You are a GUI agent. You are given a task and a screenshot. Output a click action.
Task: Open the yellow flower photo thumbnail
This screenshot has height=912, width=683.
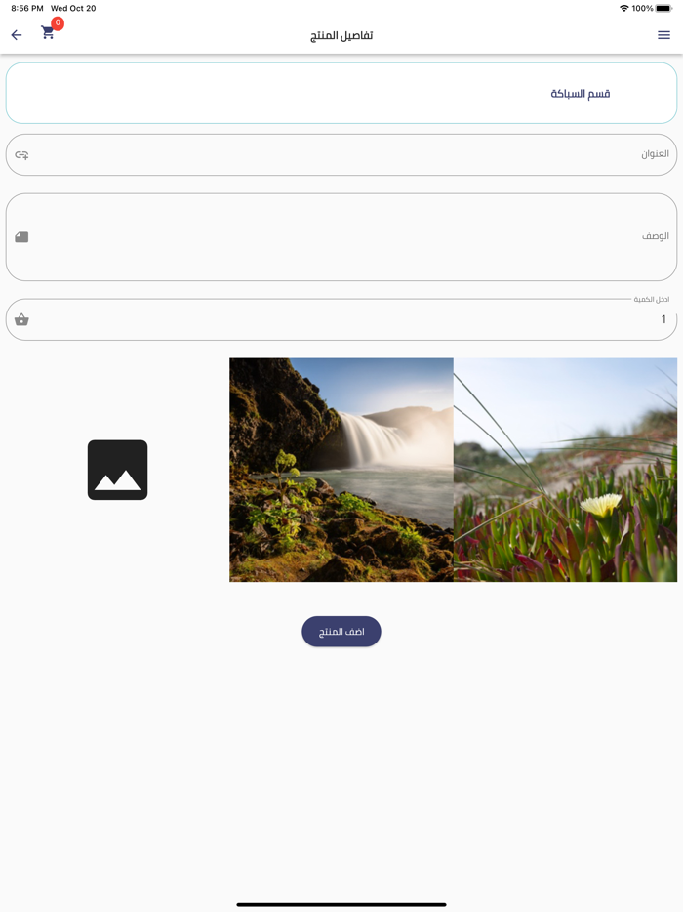tap(565, 470)
